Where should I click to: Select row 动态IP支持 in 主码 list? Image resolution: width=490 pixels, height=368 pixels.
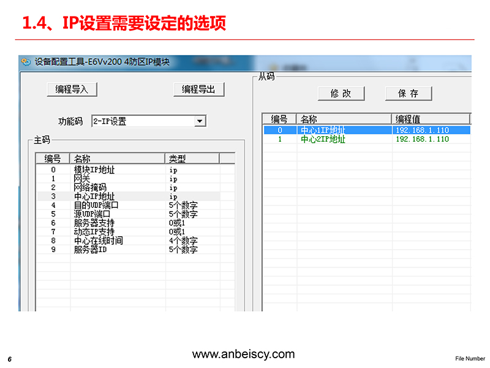[x=129, y=232]
